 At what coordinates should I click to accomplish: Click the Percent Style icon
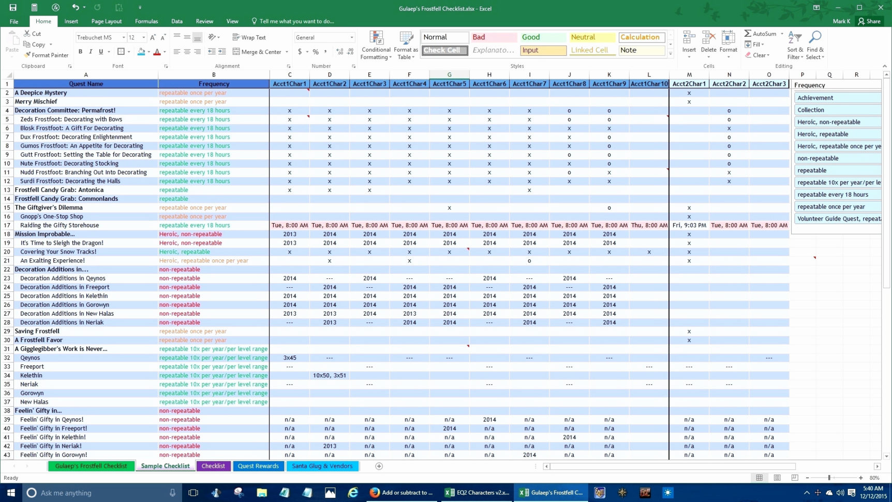pyautogui.click(x=316, y=52)
